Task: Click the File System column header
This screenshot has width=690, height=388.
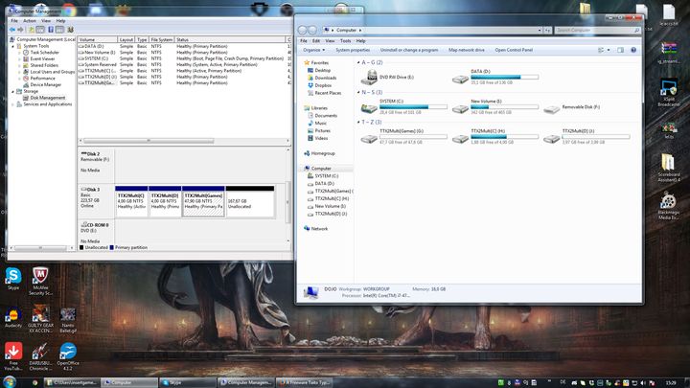Action: click(162, 39)
